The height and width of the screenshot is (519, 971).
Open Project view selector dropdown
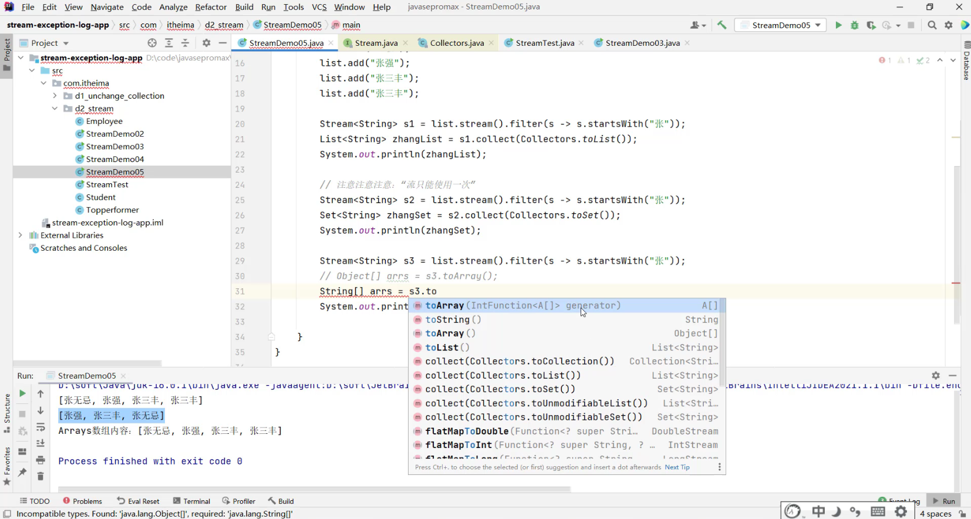click(44, 43)
